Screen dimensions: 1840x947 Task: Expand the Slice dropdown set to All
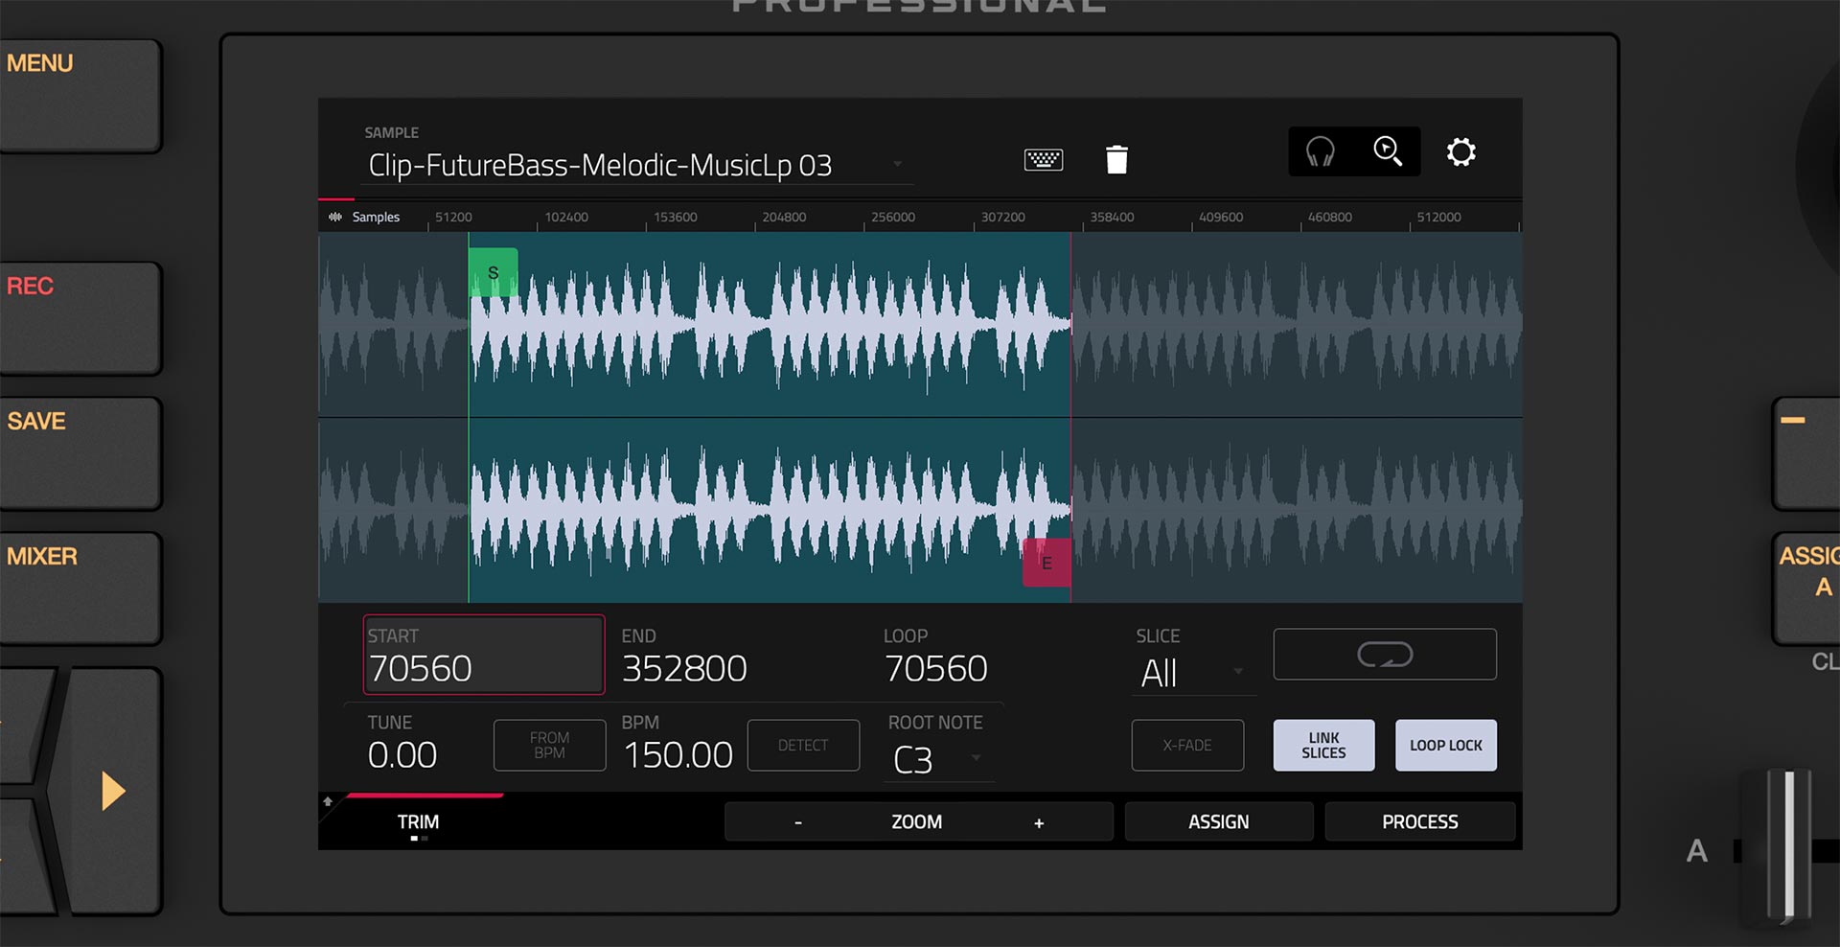point(1193,672)
